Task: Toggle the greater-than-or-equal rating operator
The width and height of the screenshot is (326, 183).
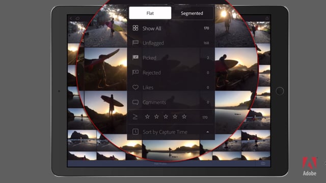Action: pos(135,117)
